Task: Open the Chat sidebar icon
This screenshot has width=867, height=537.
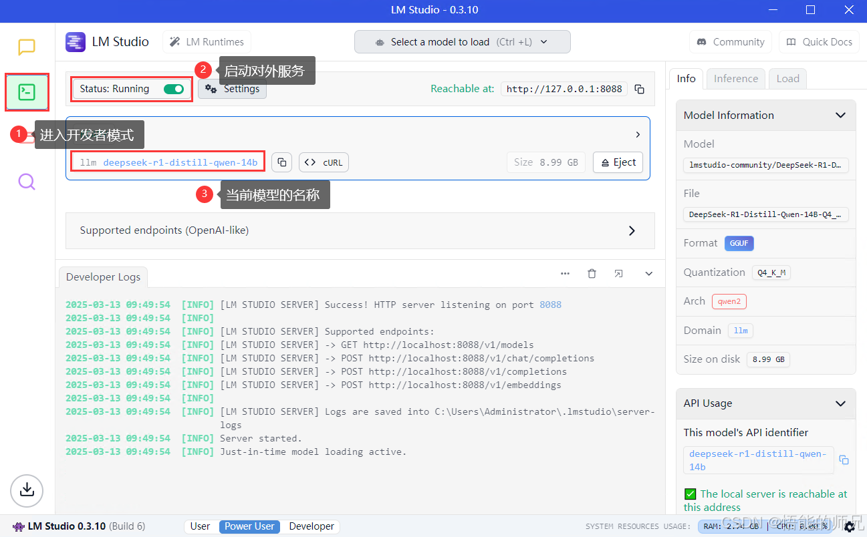Action: [27, 47]
